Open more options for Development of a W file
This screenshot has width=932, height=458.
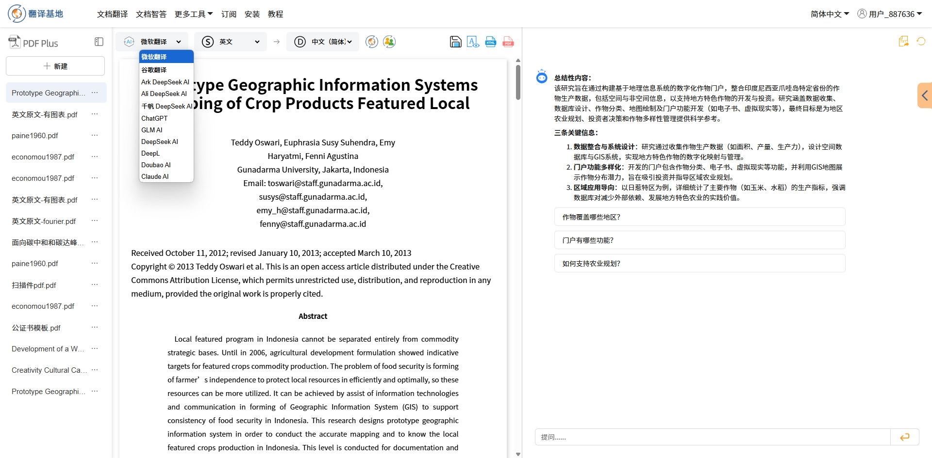pyautogui.click(x=95, y=348)
